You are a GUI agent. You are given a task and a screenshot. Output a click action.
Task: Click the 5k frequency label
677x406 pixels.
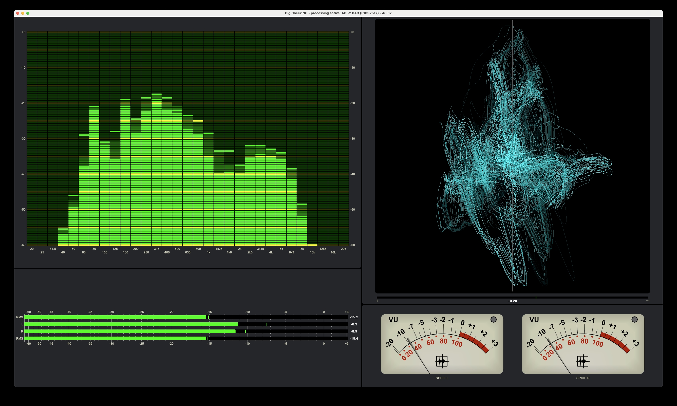281,249
